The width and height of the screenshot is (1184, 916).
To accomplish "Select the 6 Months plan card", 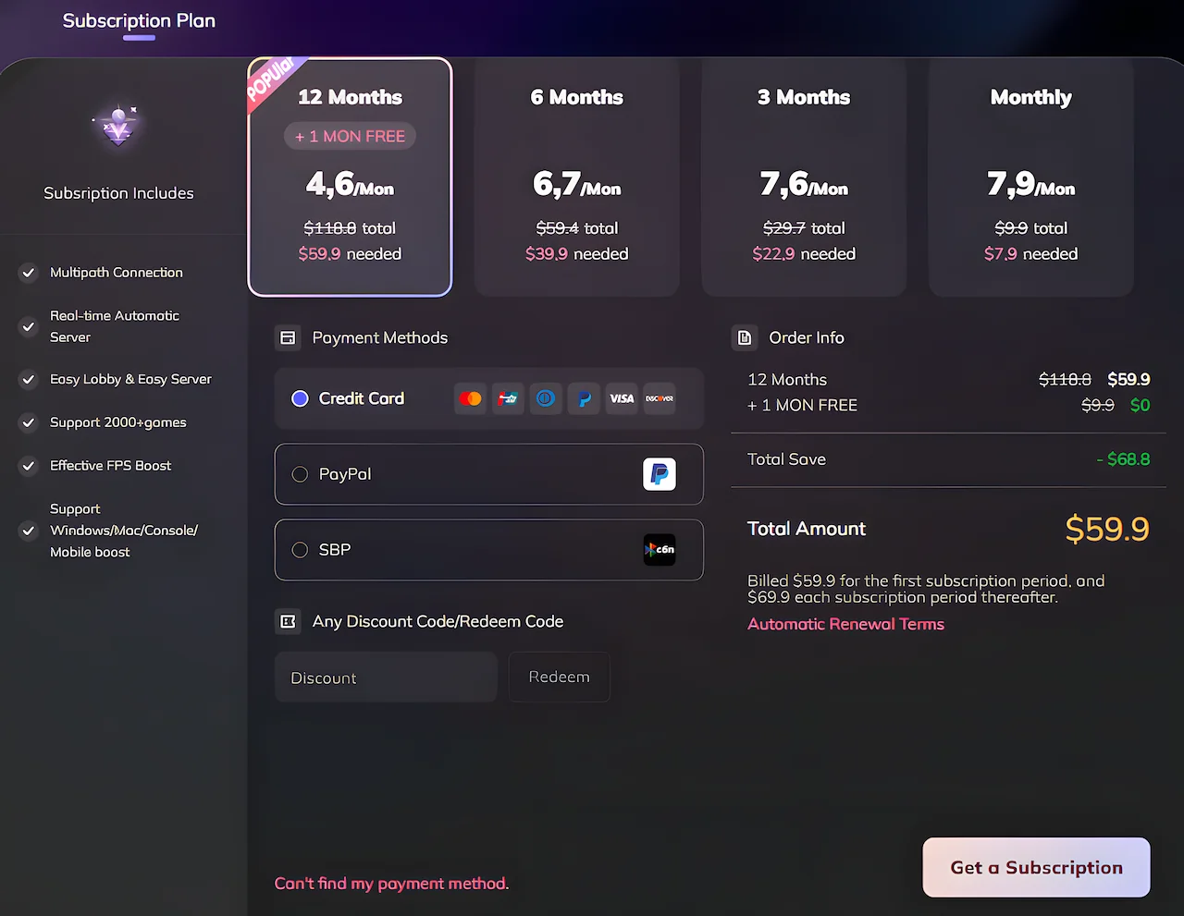I will coord(577,177).
